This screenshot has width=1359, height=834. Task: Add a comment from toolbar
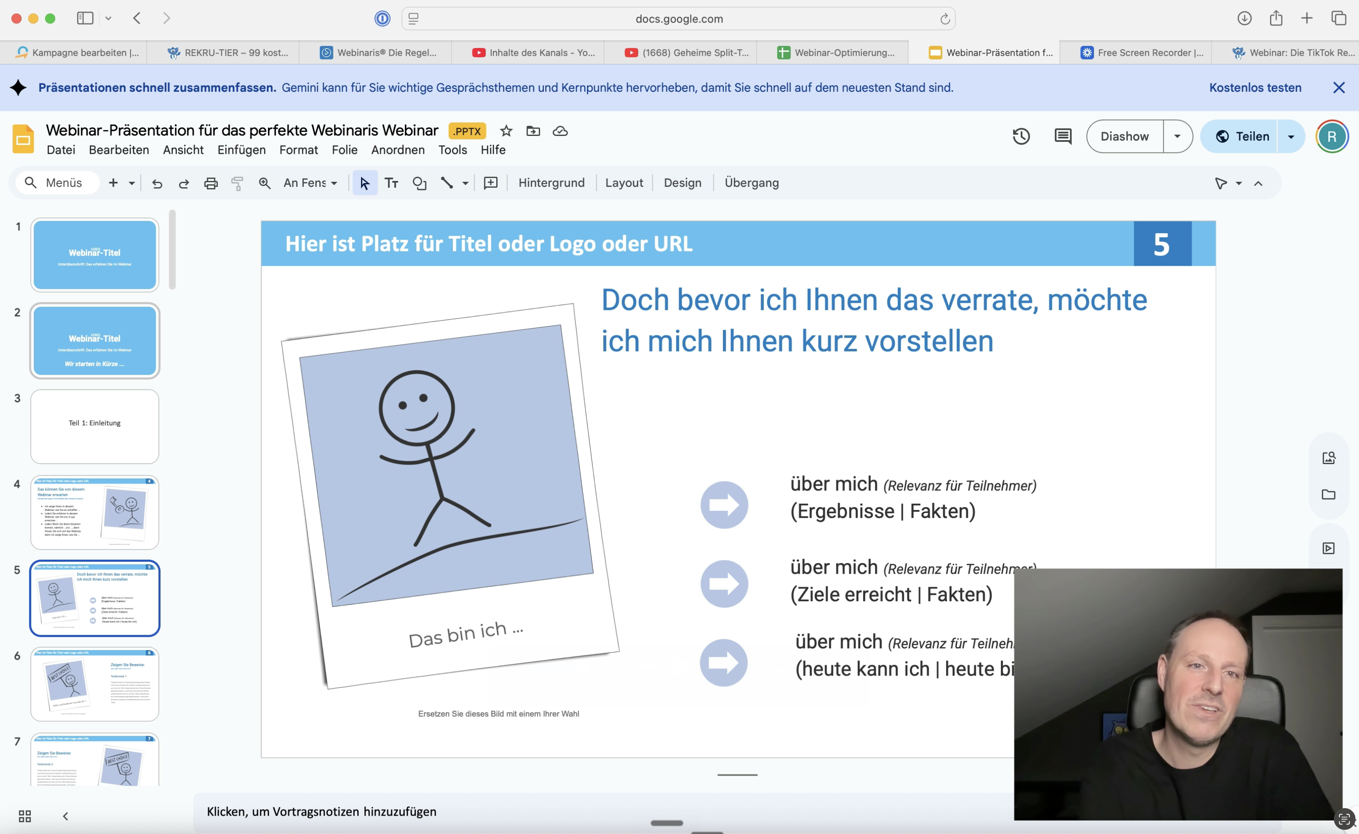click(491, 183)
